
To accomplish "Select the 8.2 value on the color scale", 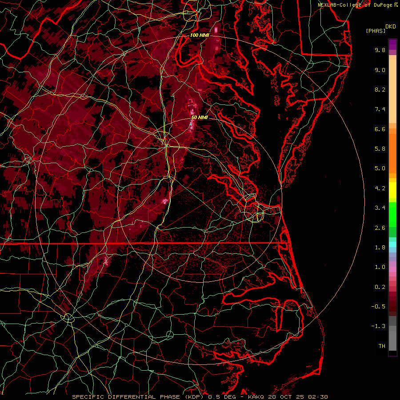I will pos(380,89).
